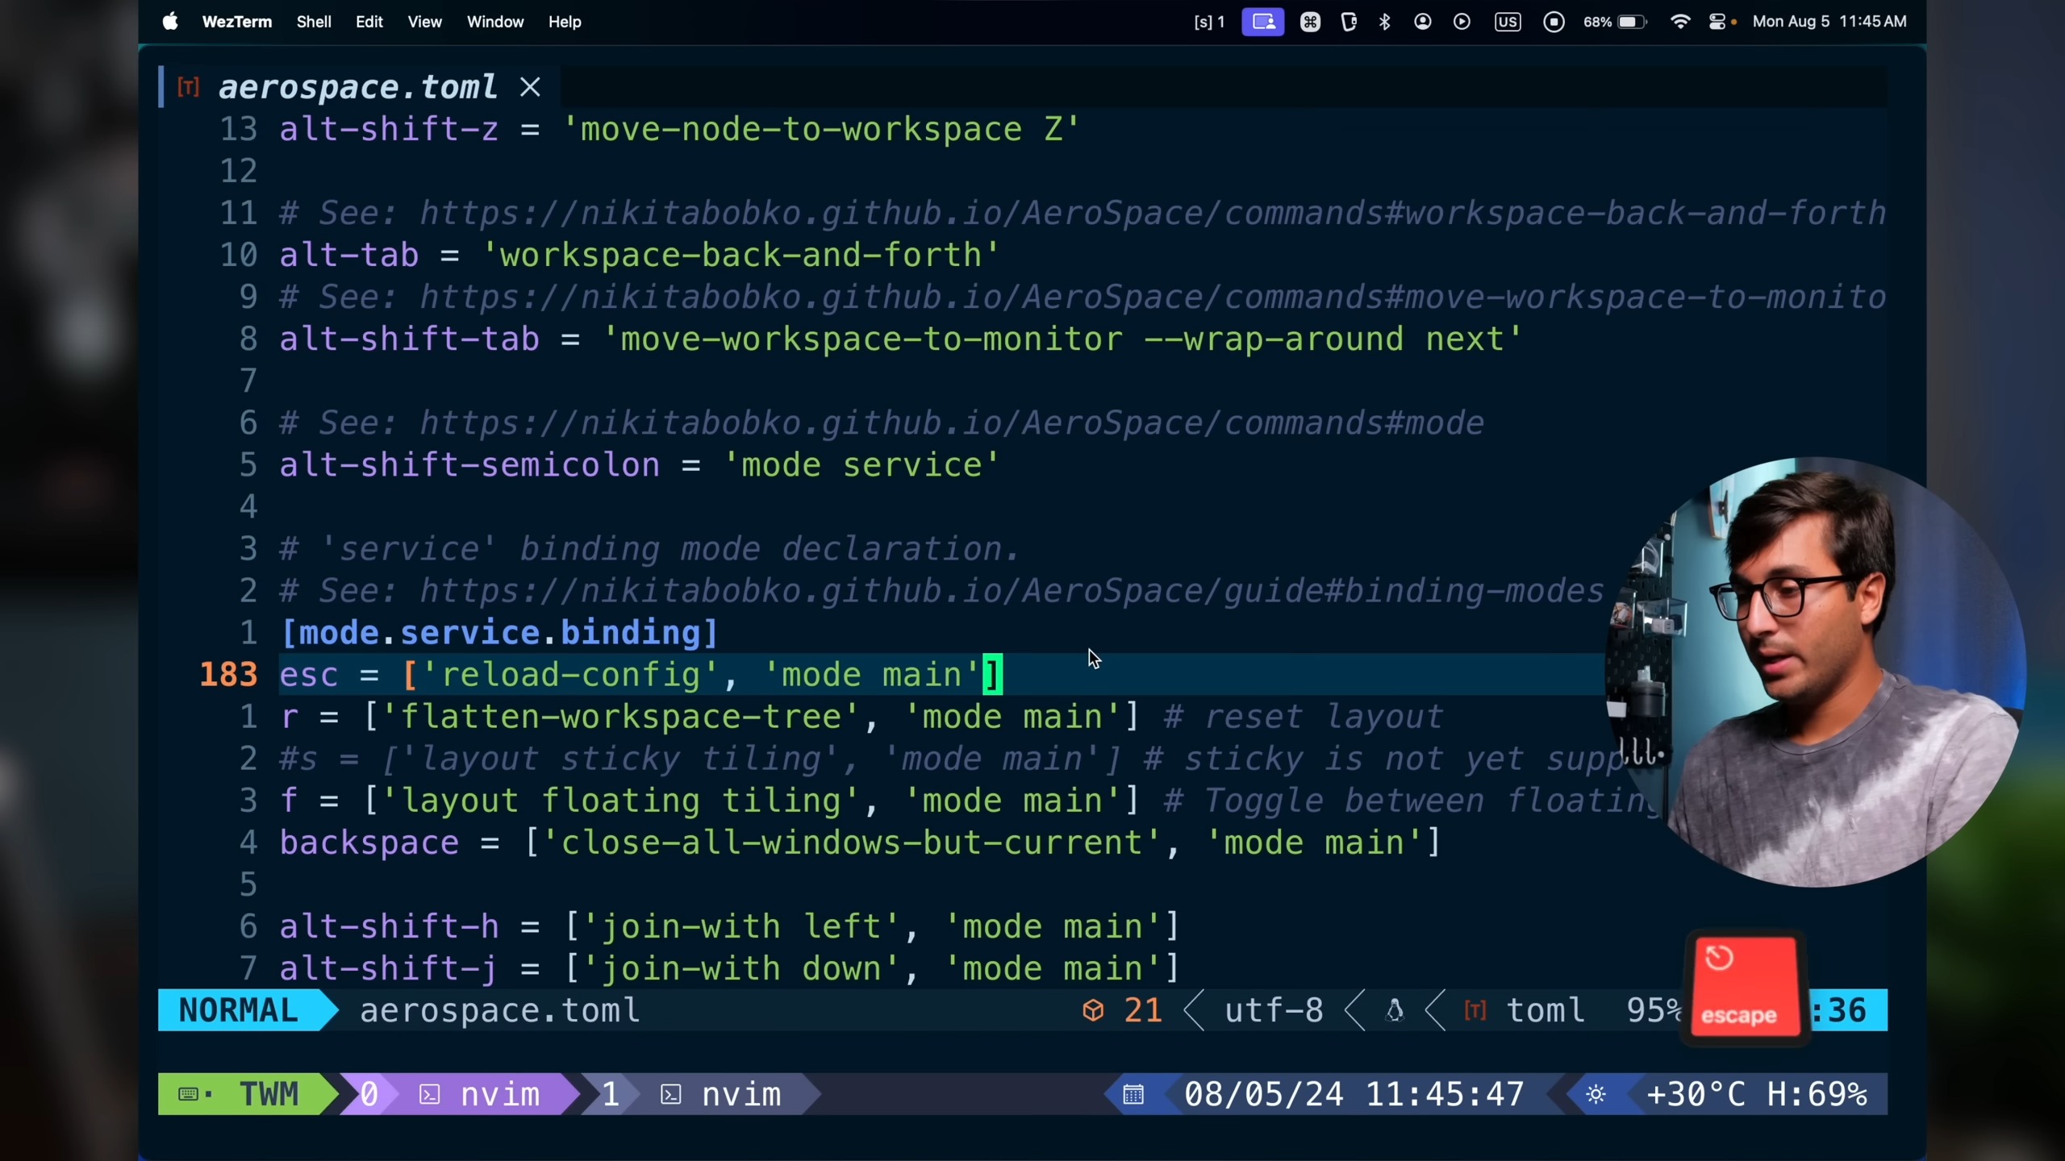Viewport: 2065px width, 1161px height.
Task: Click the [mode.service.binding] section header
Action: click(499, 633)
